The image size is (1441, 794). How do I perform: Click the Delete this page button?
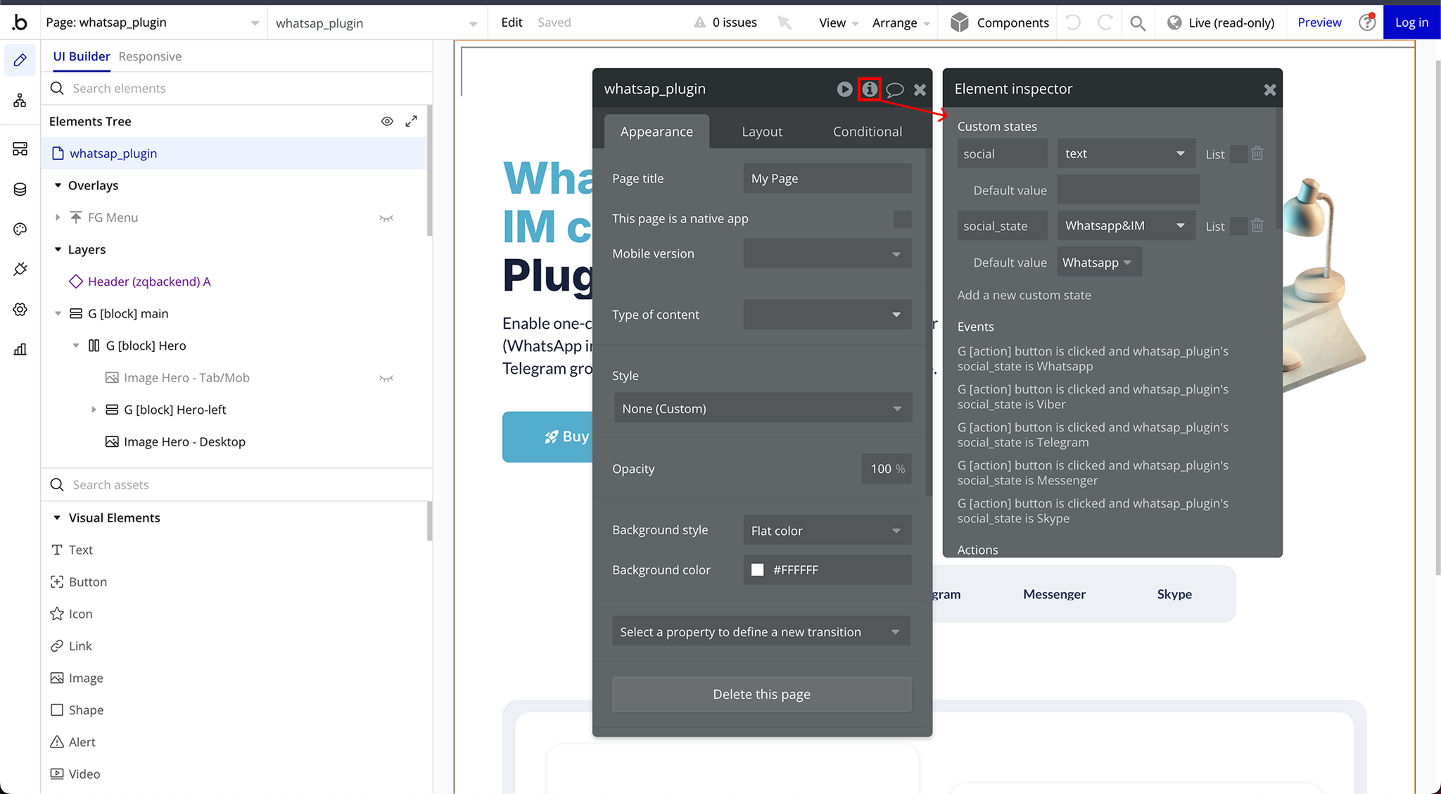761,694
